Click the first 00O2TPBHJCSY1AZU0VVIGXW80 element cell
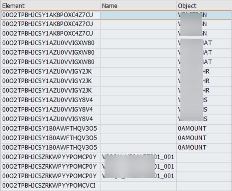232x191 pixels. click(51, 43)
